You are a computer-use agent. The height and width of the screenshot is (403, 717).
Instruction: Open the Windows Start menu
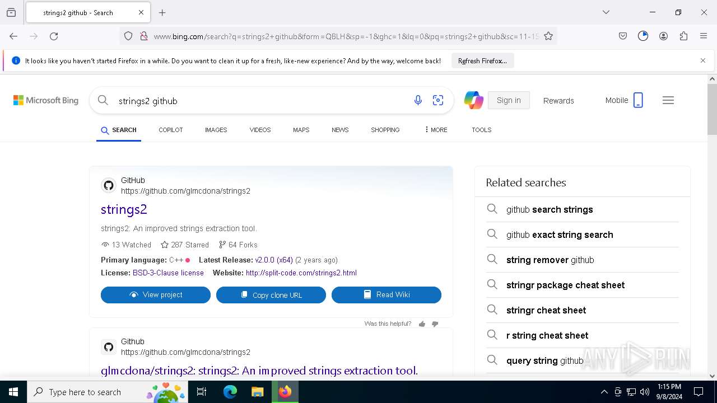point(13,392)
